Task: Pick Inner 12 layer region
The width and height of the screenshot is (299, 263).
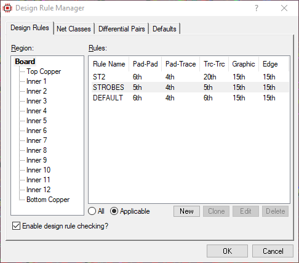Action: (x=39, y=190)
